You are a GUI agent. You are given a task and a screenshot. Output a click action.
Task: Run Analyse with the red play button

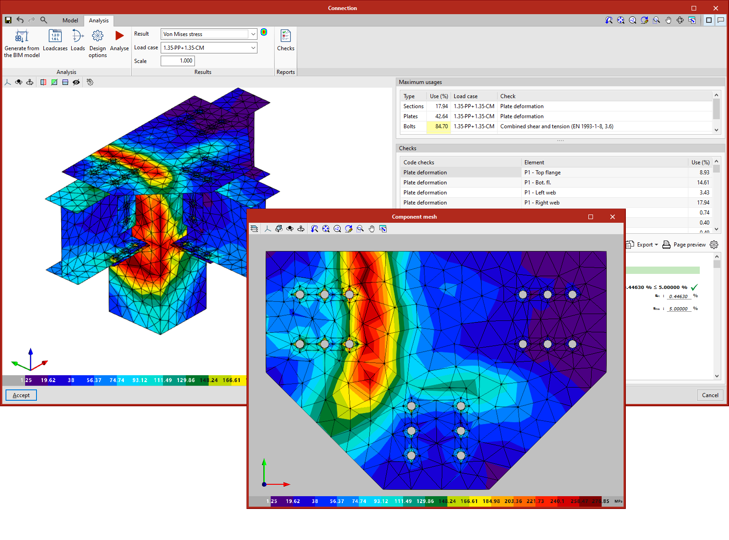coord(119,36)
